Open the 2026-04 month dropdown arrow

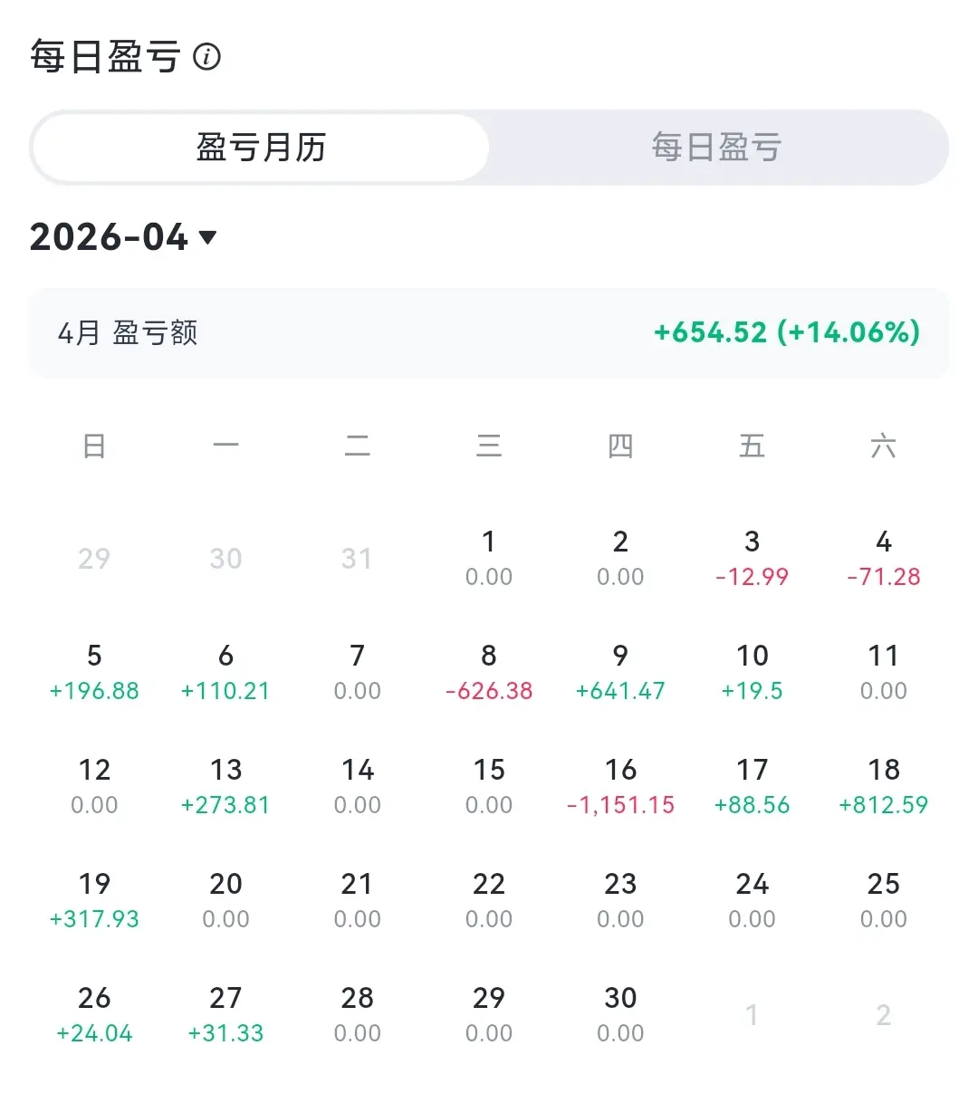click(207, 237)
